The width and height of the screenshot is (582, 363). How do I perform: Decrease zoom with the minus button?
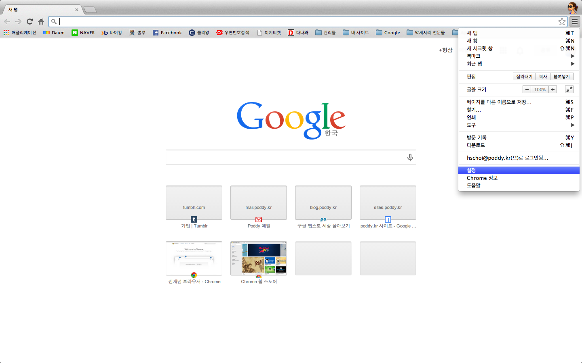(527, 90)
